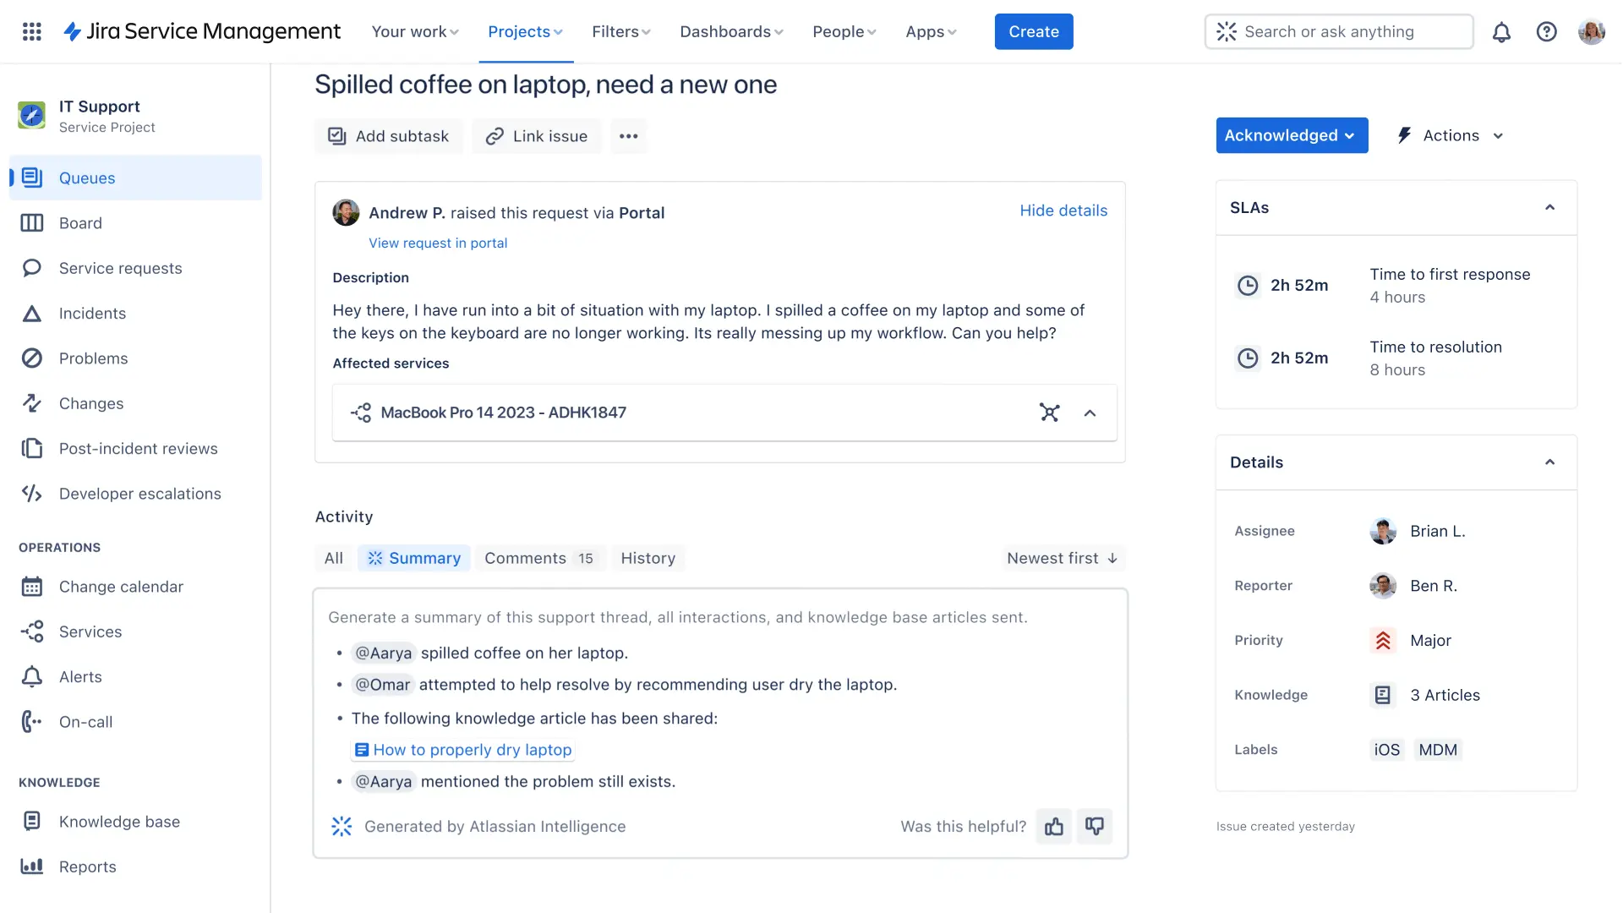The width and height of the screenshot is (1623, 913).
Task: Click the thumbs up feedback icon
Action: pyautogui.click(x=1053, y=826)
